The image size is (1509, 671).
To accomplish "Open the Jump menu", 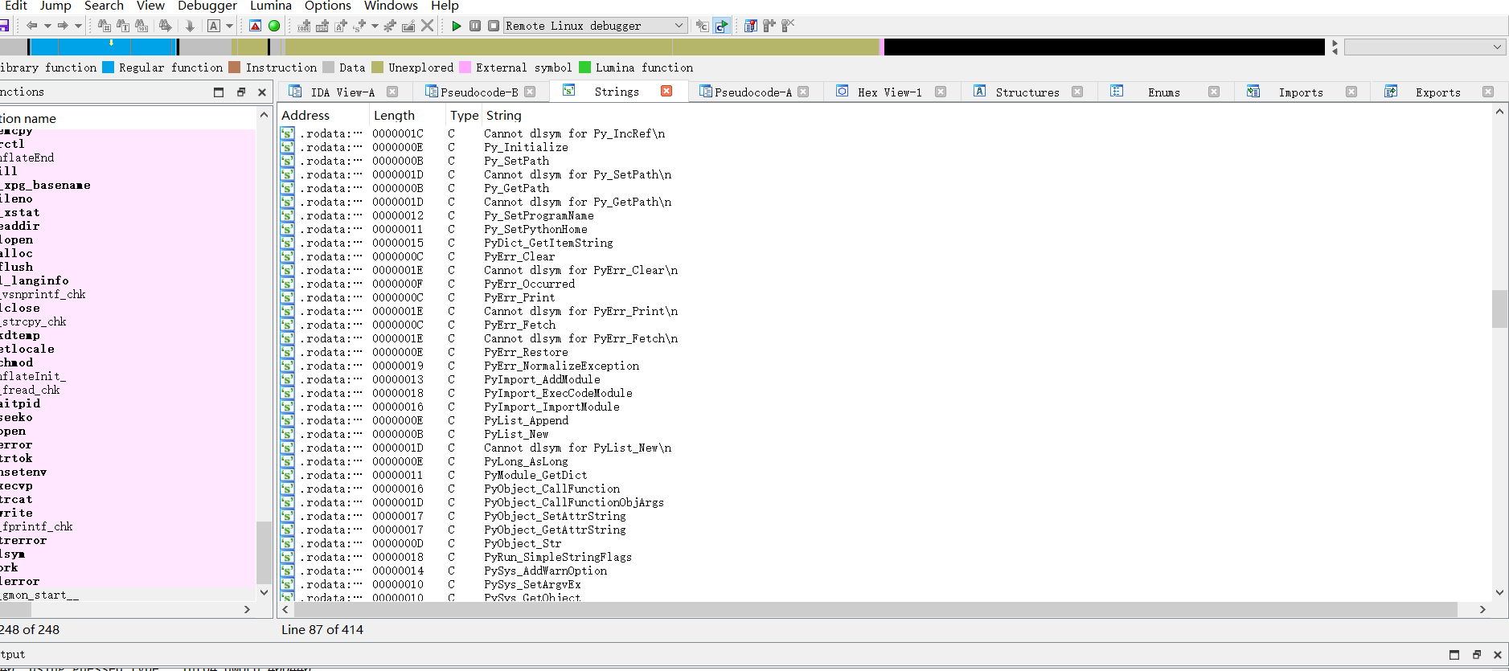I will coord(55,6).
